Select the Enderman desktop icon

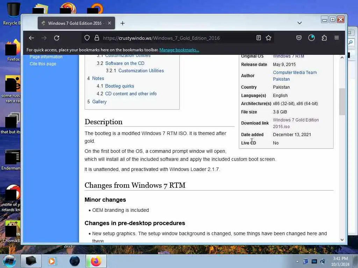coord(11,160)
